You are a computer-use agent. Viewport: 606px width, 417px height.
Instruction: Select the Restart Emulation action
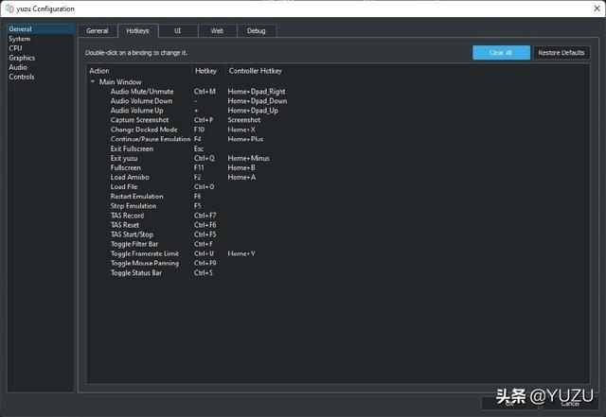(x=136, y=196)
